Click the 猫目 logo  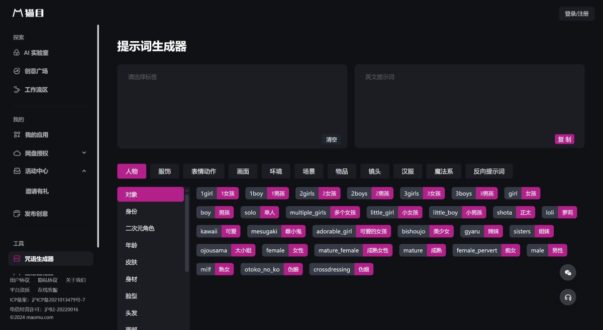(28, 13)
